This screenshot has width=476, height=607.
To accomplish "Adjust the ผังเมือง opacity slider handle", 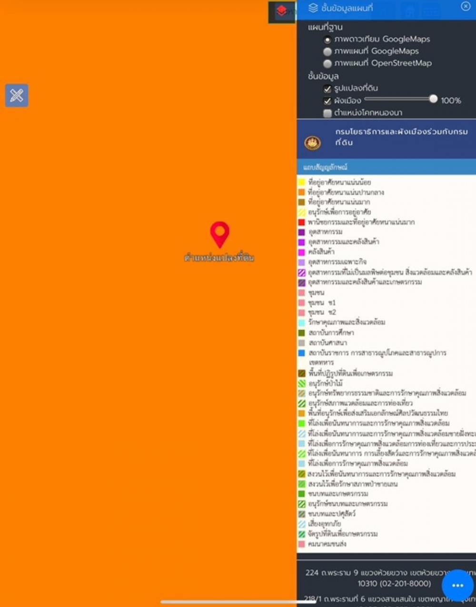I will 433,99.
